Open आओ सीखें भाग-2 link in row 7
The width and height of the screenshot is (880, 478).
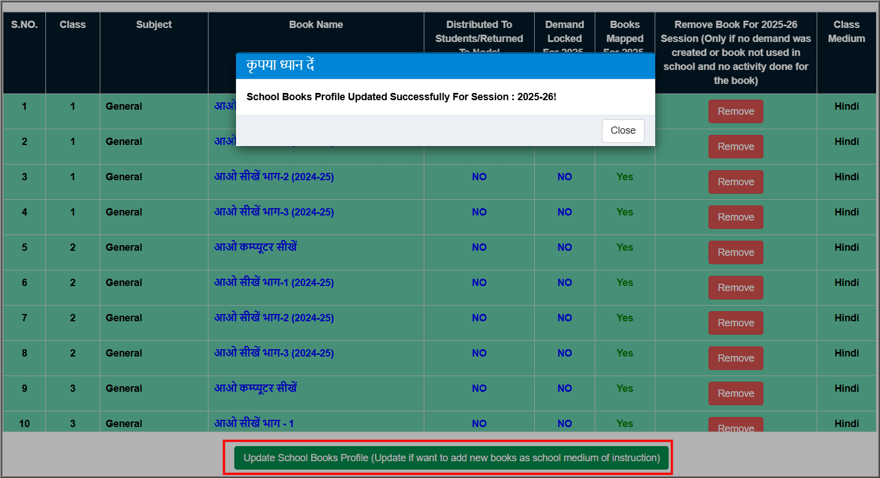(x=274, y=318)
